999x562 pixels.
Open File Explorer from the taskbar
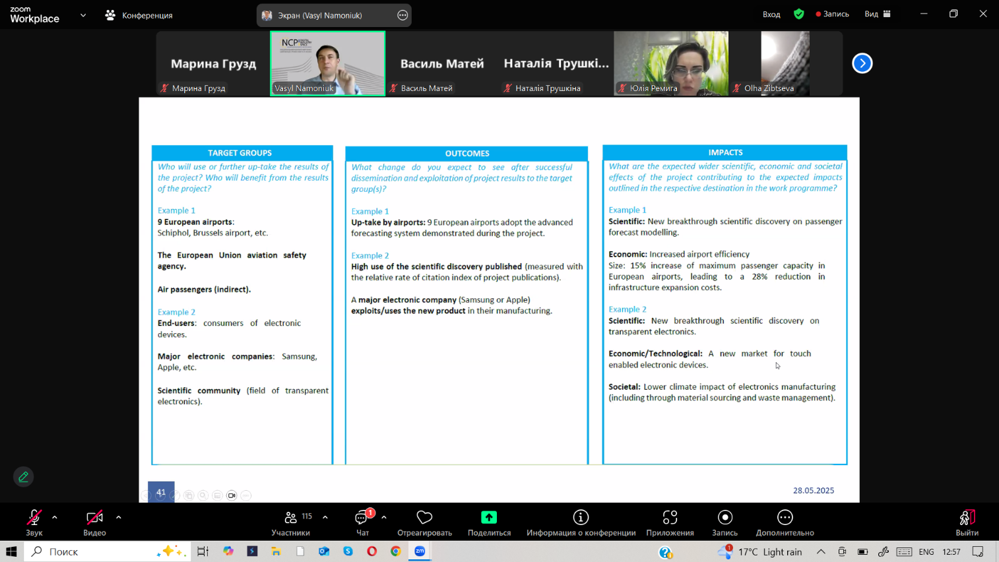point(276,551)
